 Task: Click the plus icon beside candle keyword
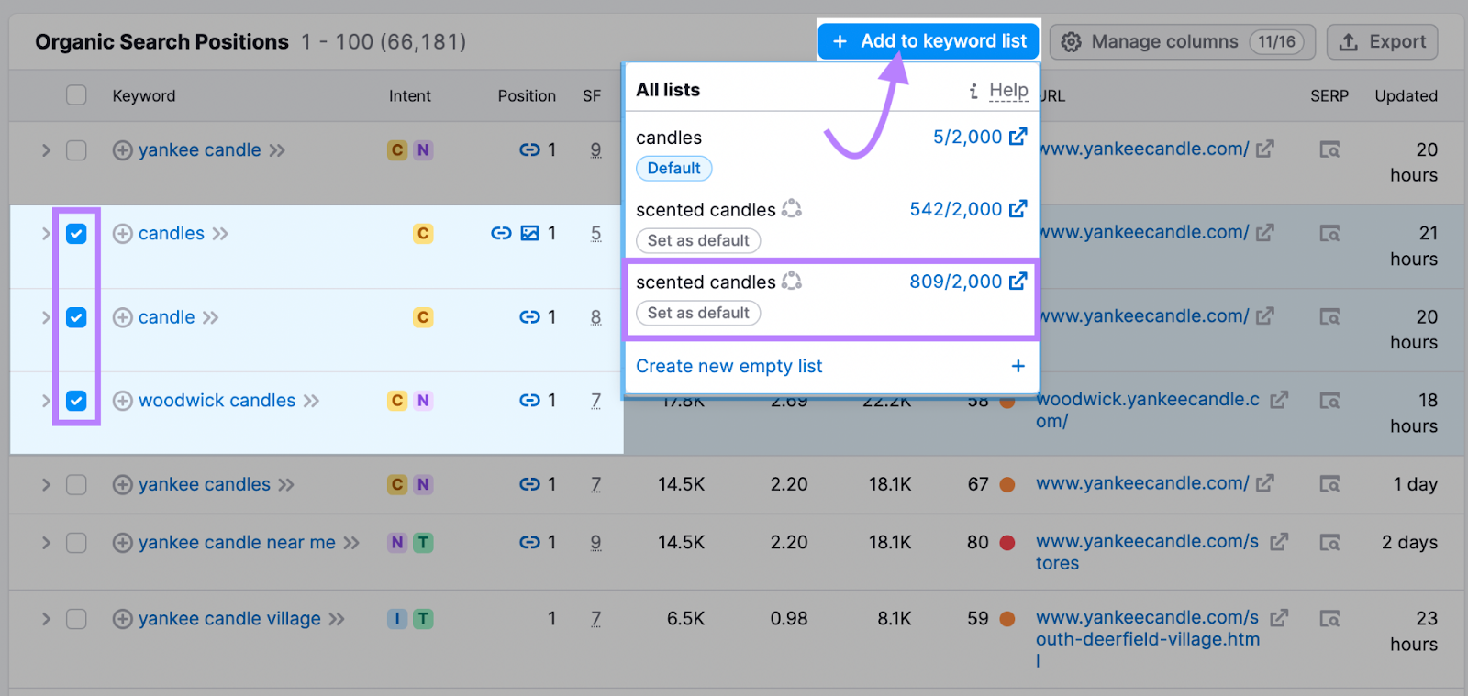[x=122, y=317]
